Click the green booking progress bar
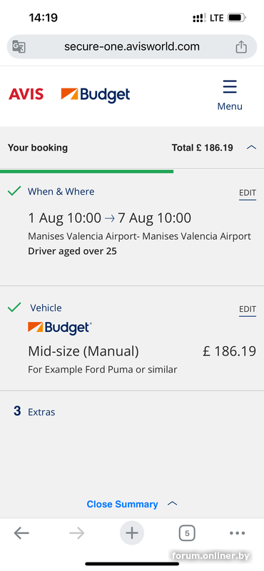This screenshot has width=264, height=571. pos(86,171)
